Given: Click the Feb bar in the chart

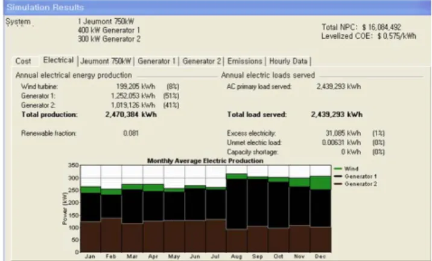Looking at the screenshot, I should [111, 221].
